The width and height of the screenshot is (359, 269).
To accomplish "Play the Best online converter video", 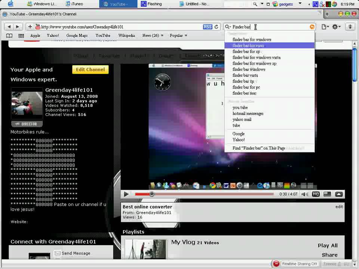I will [126, 194].
